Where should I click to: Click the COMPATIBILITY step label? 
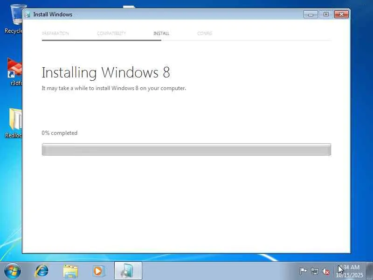(x=111, y=33)
